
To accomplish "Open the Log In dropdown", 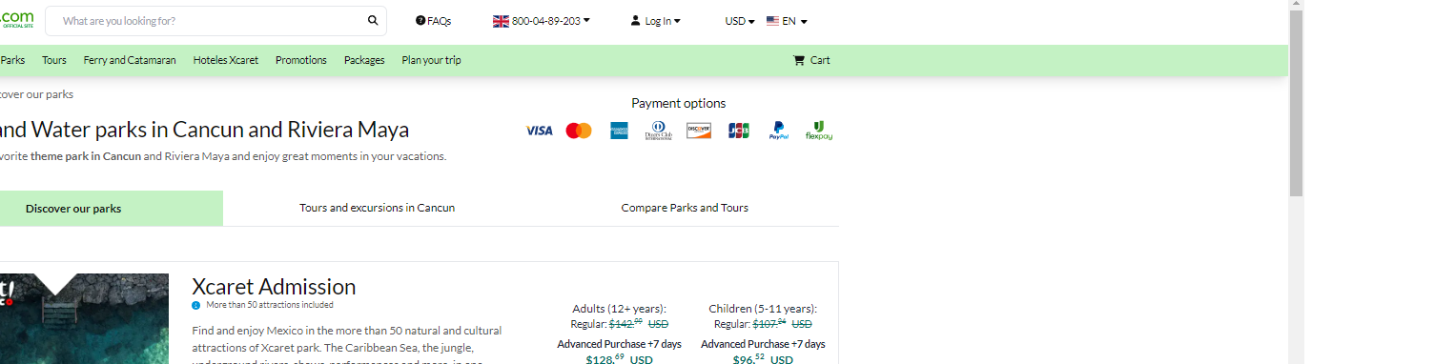I will click(x=656, y=21).
